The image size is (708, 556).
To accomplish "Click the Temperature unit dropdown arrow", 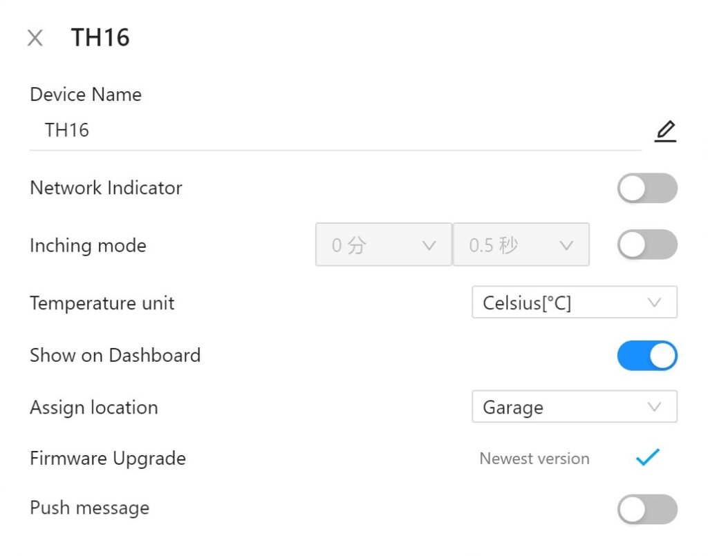I will tap(654, 303).
